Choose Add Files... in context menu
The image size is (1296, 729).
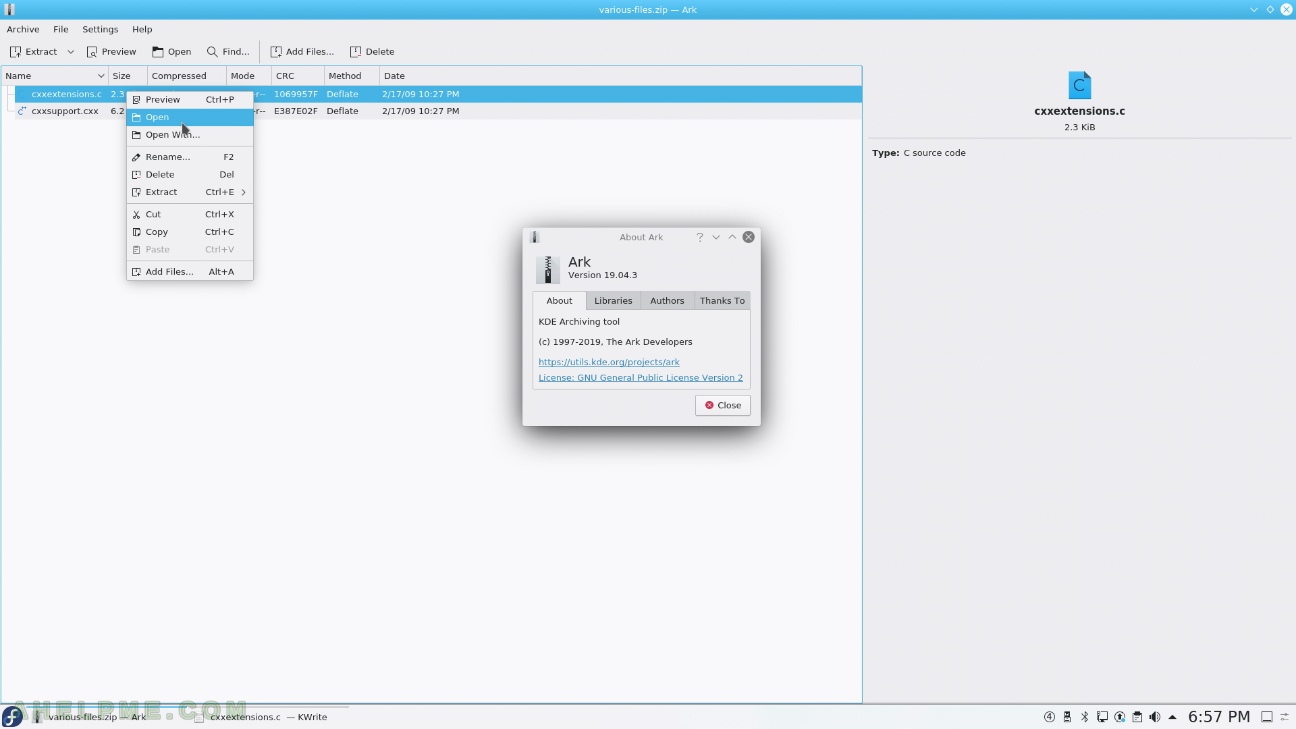[x=190, y=272]
